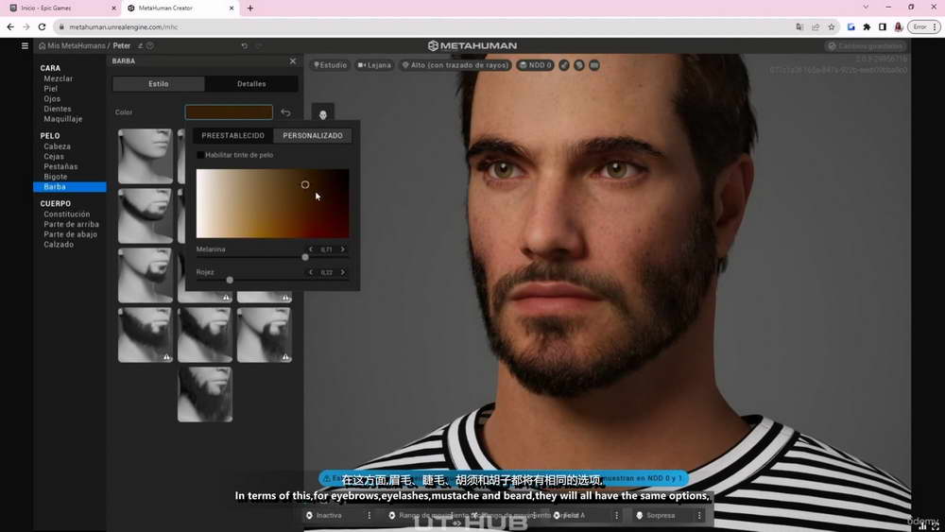This screenshot has height=532, width=945.
Task: Click the Rojez slider handle
Action: (230, 280)
